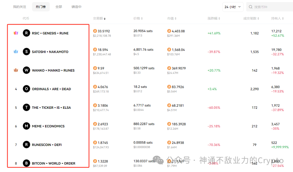Click Bitcoin icon beside market cap 68.2181
293x172 pixels.
169,105
